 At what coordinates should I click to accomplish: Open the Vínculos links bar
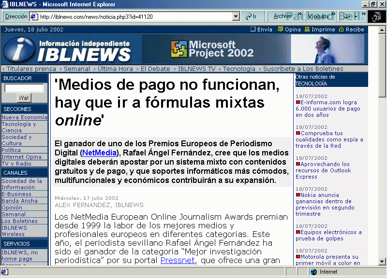318,16
